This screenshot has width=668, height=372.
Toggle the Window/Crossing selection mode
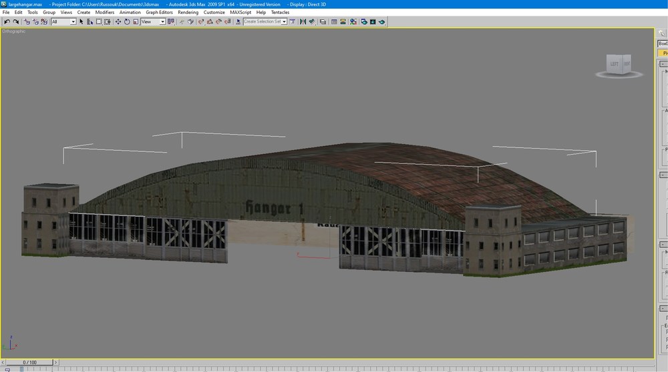108,22
